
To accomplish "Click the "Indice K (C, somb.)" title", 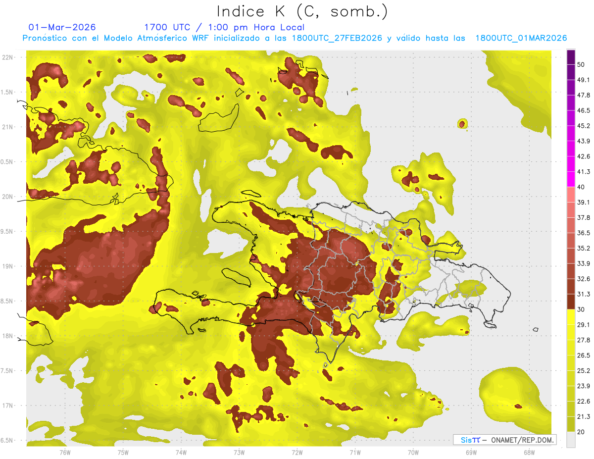I will (x=302, y=11).
